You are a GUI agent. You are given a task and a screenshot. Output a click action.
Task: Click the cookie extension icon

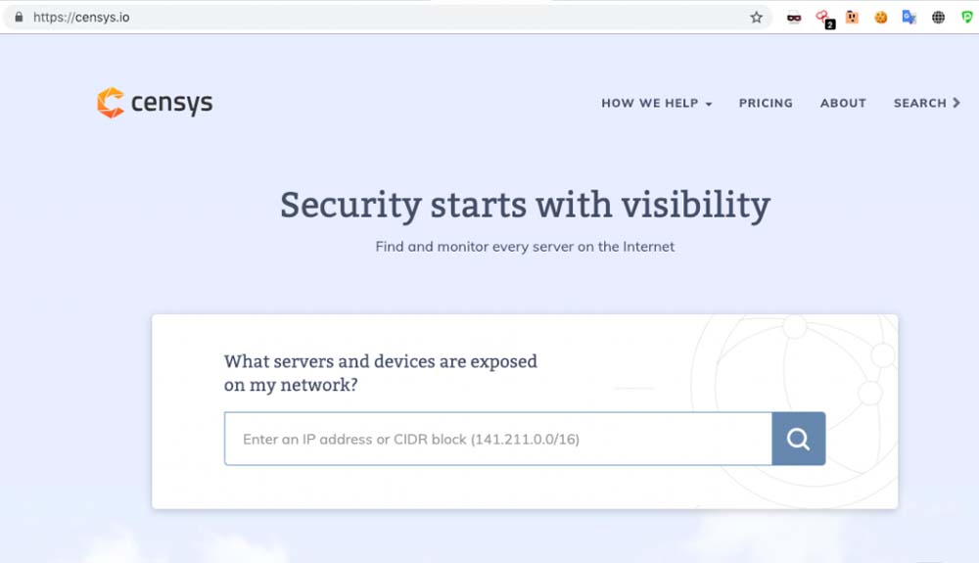[x=881, y=18]
